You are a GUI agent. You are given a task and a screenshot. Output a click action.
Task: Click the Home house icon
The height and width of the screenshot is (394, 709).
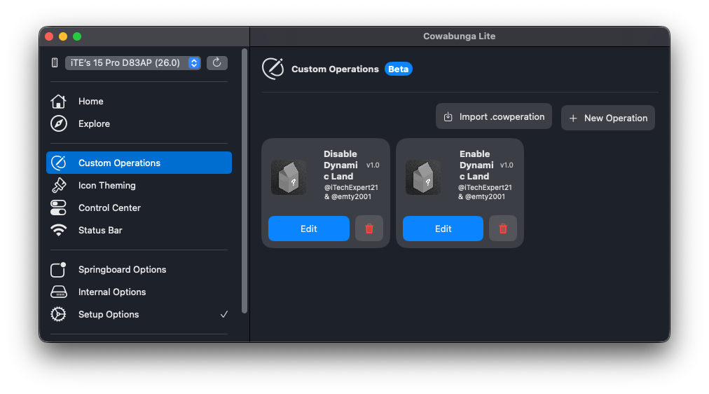pos(58,102)
